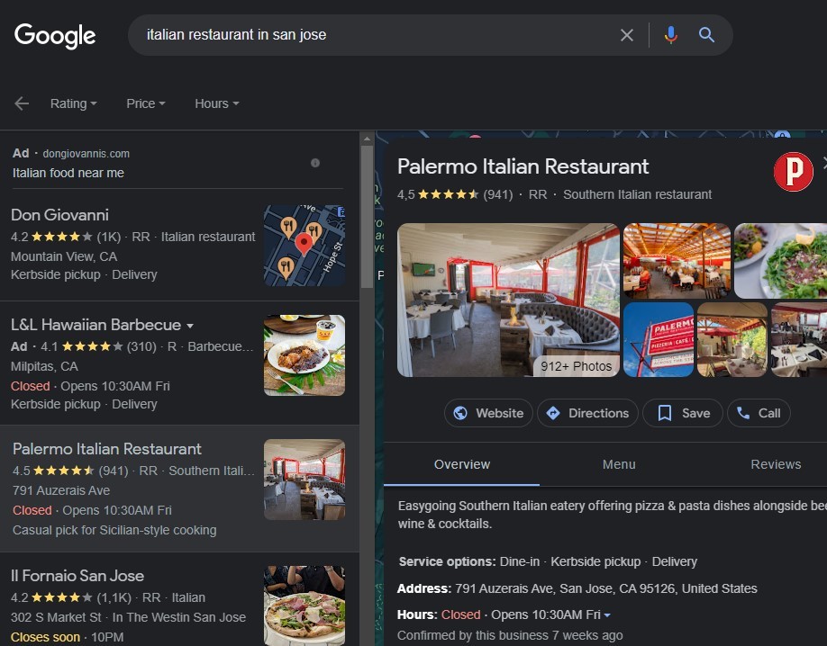
Task: Click Mountain View, CA text
Action: pos(64,256)
